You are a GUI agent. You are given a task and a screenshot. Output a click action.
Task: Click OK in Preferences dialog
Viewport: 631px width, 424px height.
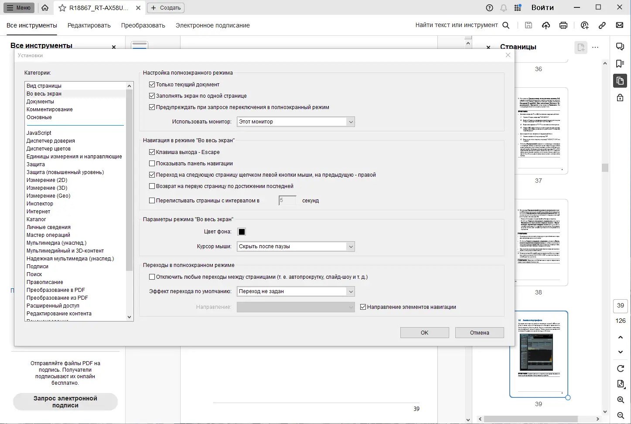coord(425,333)
